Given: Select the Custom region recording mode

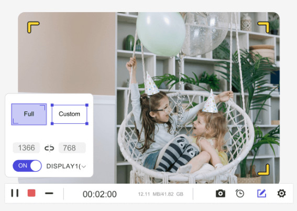Looking at the screenshot, I should coord(69,114).
